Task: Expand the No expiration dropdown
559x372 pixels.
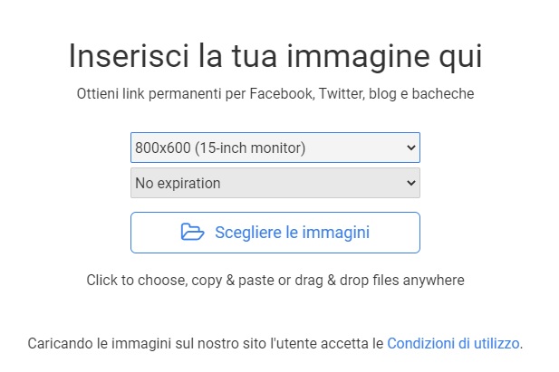Action: pos(275,183)
